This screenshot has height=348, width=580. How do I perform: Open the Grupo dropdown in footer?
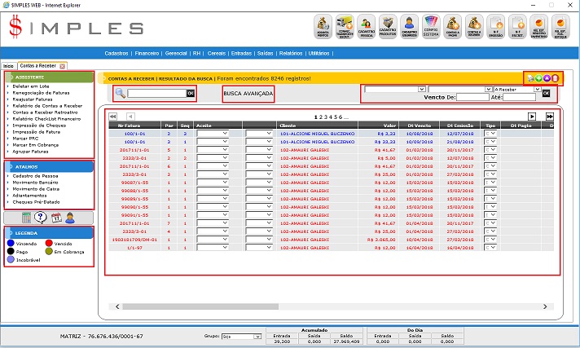click(257, 336)
